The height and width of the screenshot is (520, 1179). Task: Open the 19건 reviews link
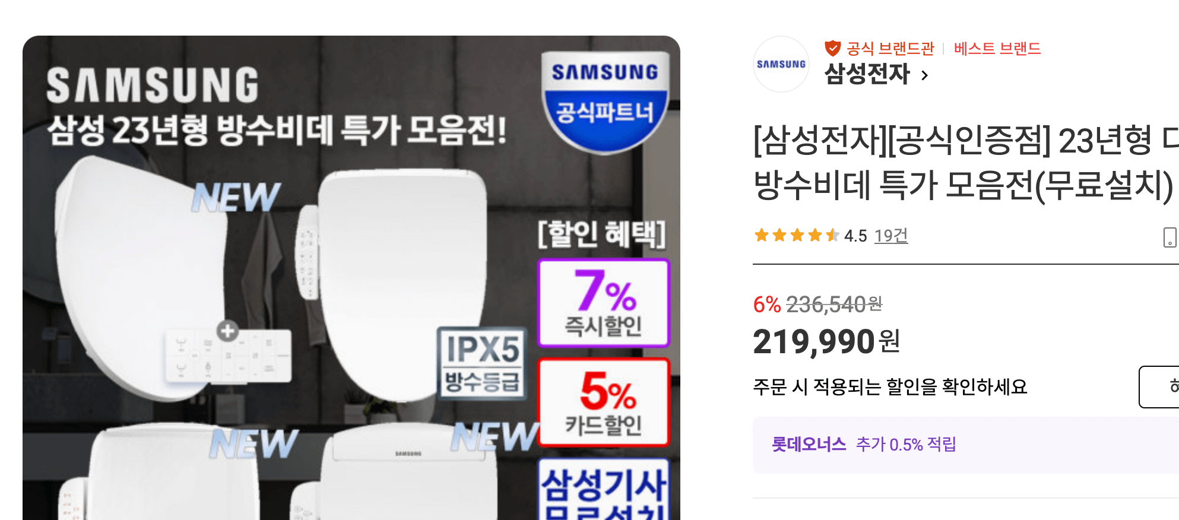click(x=891, y=236)
